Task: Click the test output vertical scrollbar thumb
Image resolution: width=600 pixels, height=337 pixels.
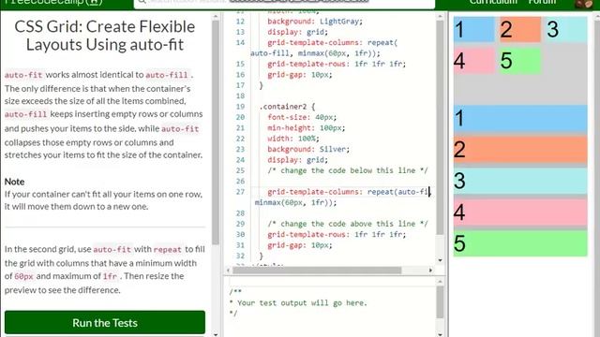Action: coord(440,301)
